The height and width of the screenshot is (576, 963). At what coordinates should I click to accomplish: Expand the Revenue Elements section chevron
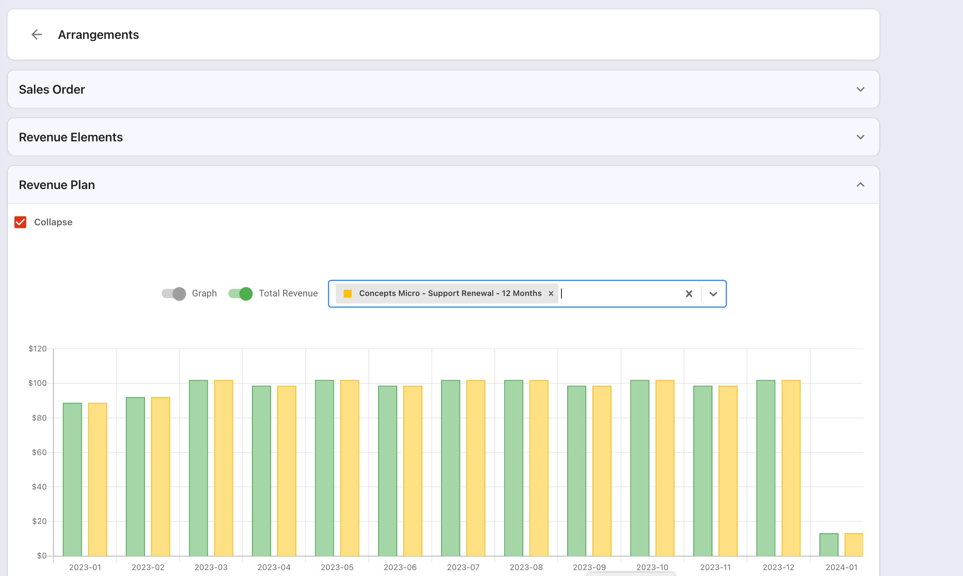860,137
